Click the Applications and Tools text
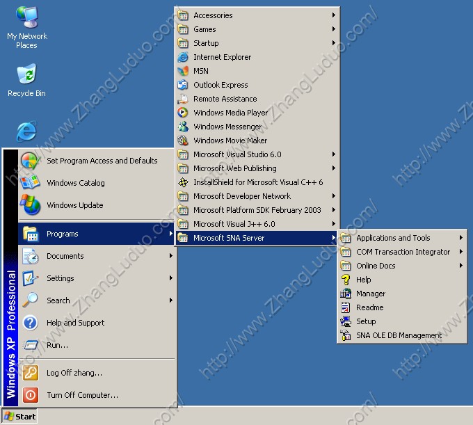Viewport: 473px width, 425px height. click(393, 238)
